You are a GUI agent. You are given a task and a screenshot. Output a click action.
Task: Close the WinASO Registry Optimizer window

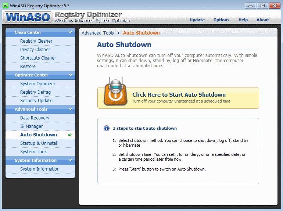(275, 6)
